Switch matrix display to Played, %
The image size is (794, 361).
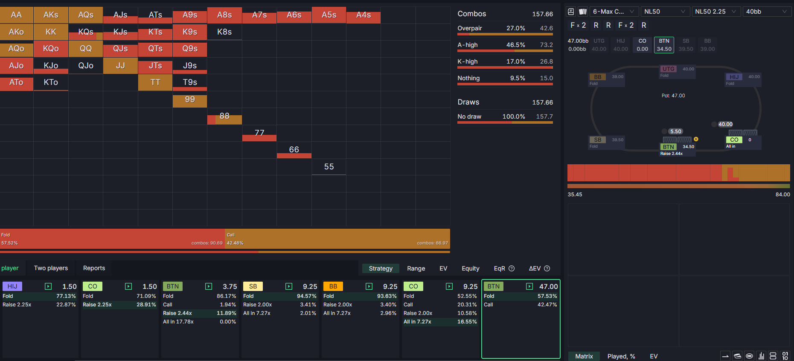pos(621,356)
